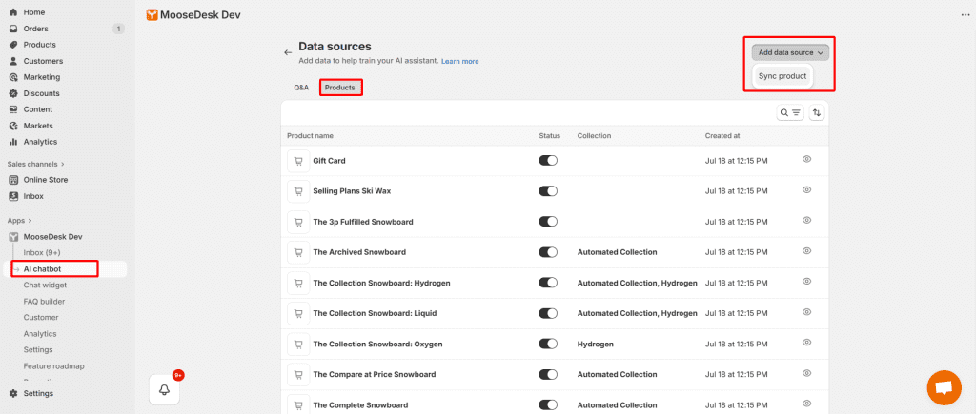Toggle status for Collection Snowboard: Hydrogen
This screenshot has height=414, width=976.
click(x=548, y=283)
